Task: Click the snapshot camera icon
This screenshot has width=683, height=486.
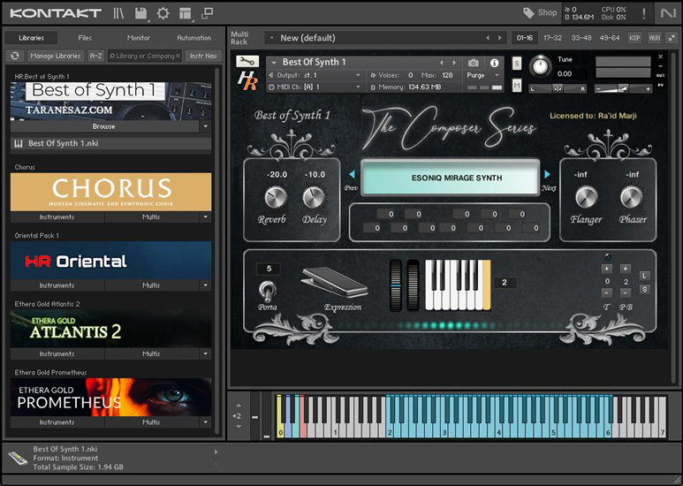Action: click(474, 63)
